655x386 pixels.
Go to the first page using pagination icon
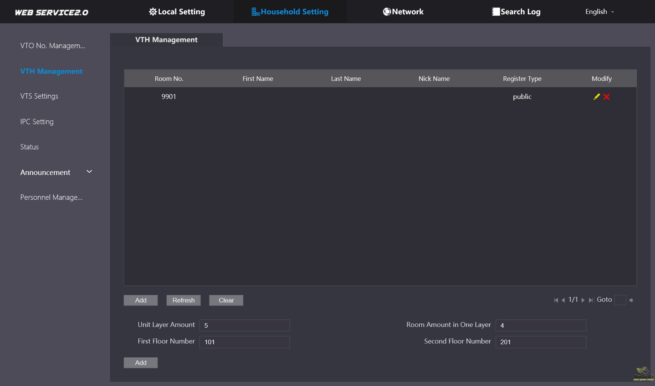(556, 300)
